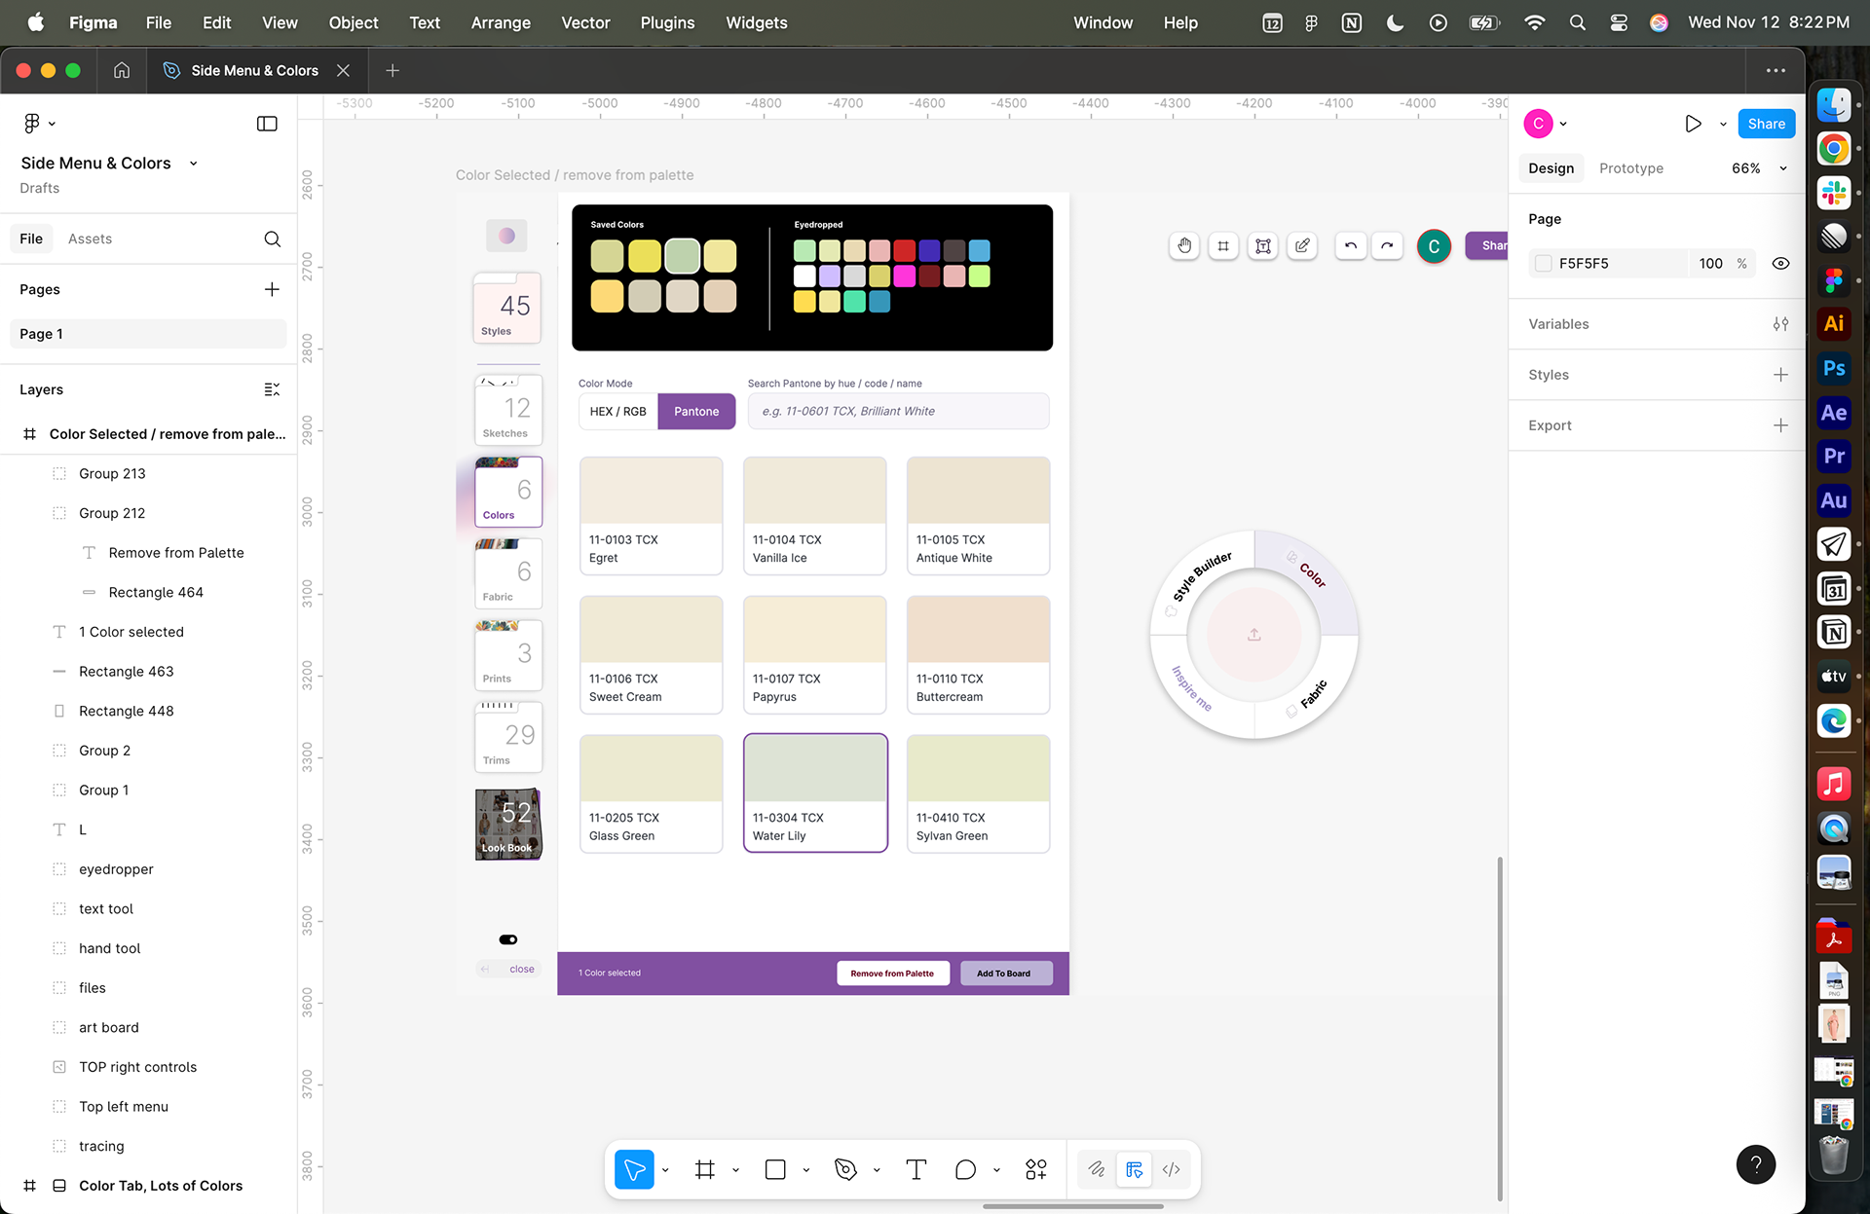Select the Move tool in bottom toolbar
1870x1214 pixels.
click(634, 1169)
